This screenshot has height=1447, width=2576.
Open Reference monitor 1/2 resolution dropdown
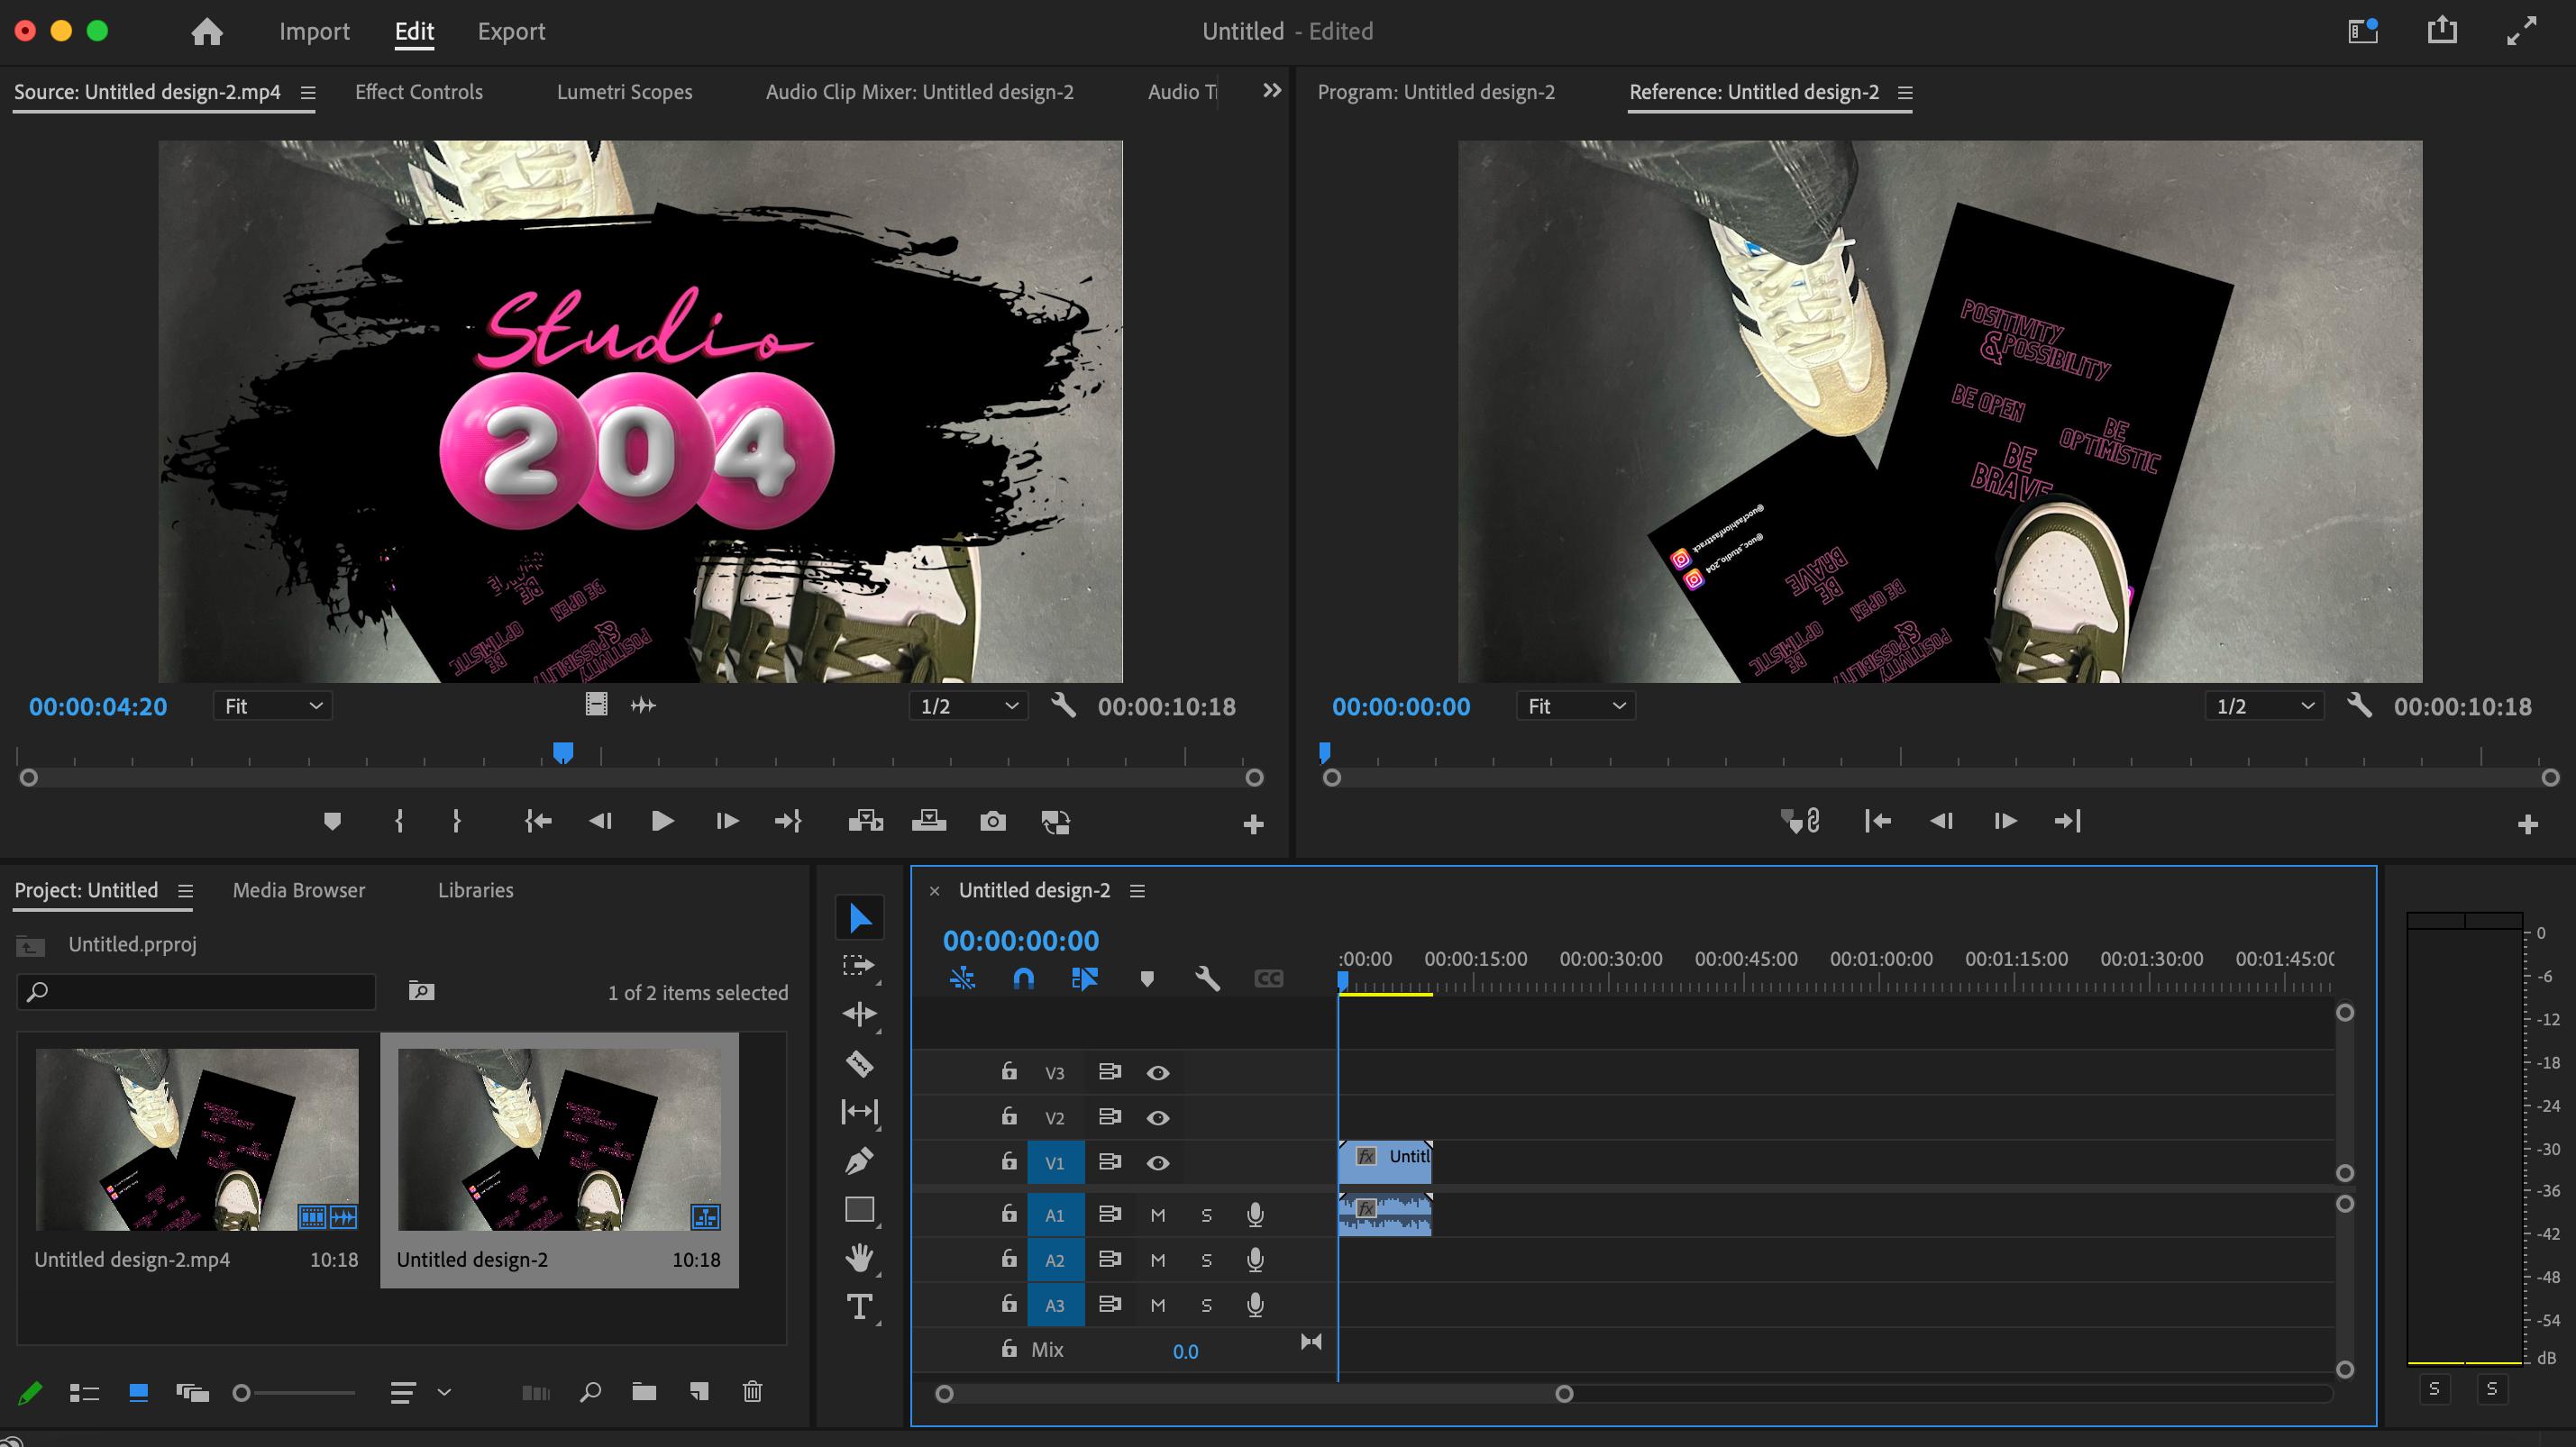coord(2264,706)
